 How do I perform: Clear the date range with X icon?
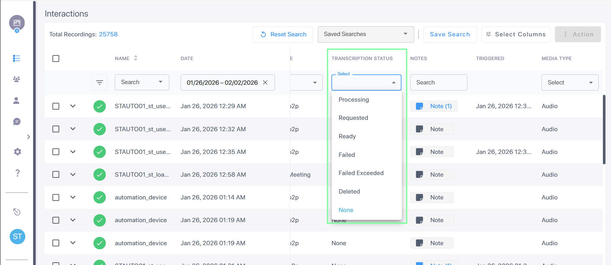(265, 82)
